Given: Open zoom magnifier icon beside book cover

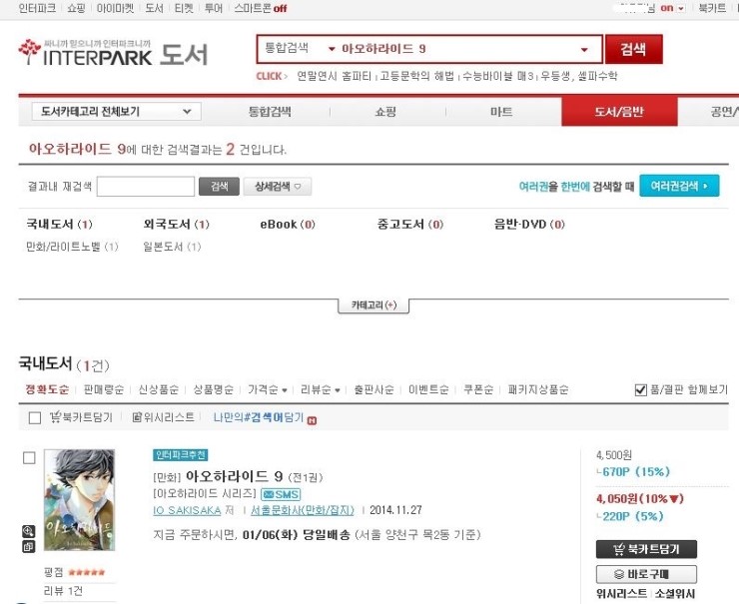Looking at the screenshot, I should pyautogui.click(x=29, y=532).
